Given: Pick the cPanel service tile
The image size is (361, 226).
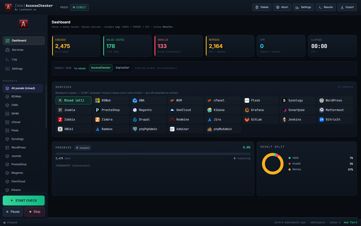Looking at the screenshot, I should click(223, 100).
